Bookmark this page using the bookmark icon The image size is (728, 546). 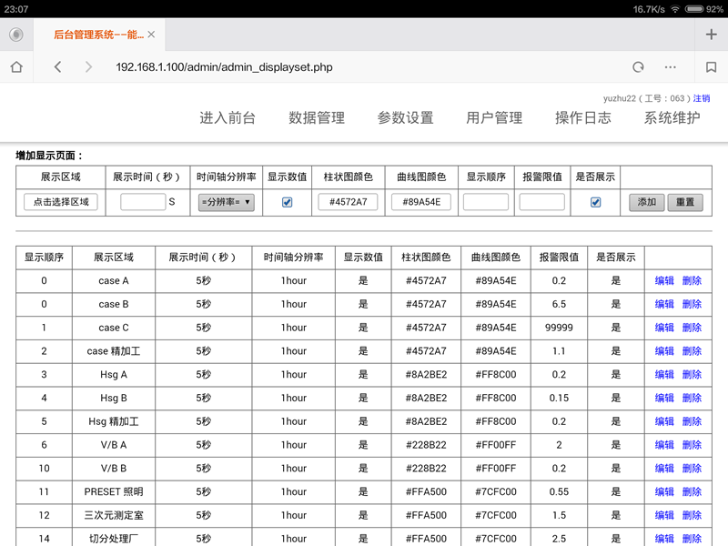point(711,67)
